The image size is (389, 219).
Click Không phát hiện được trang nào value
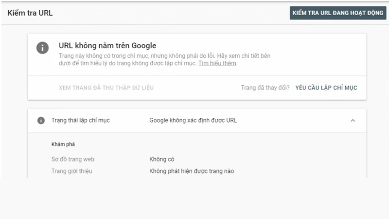[x=191, y=171]
